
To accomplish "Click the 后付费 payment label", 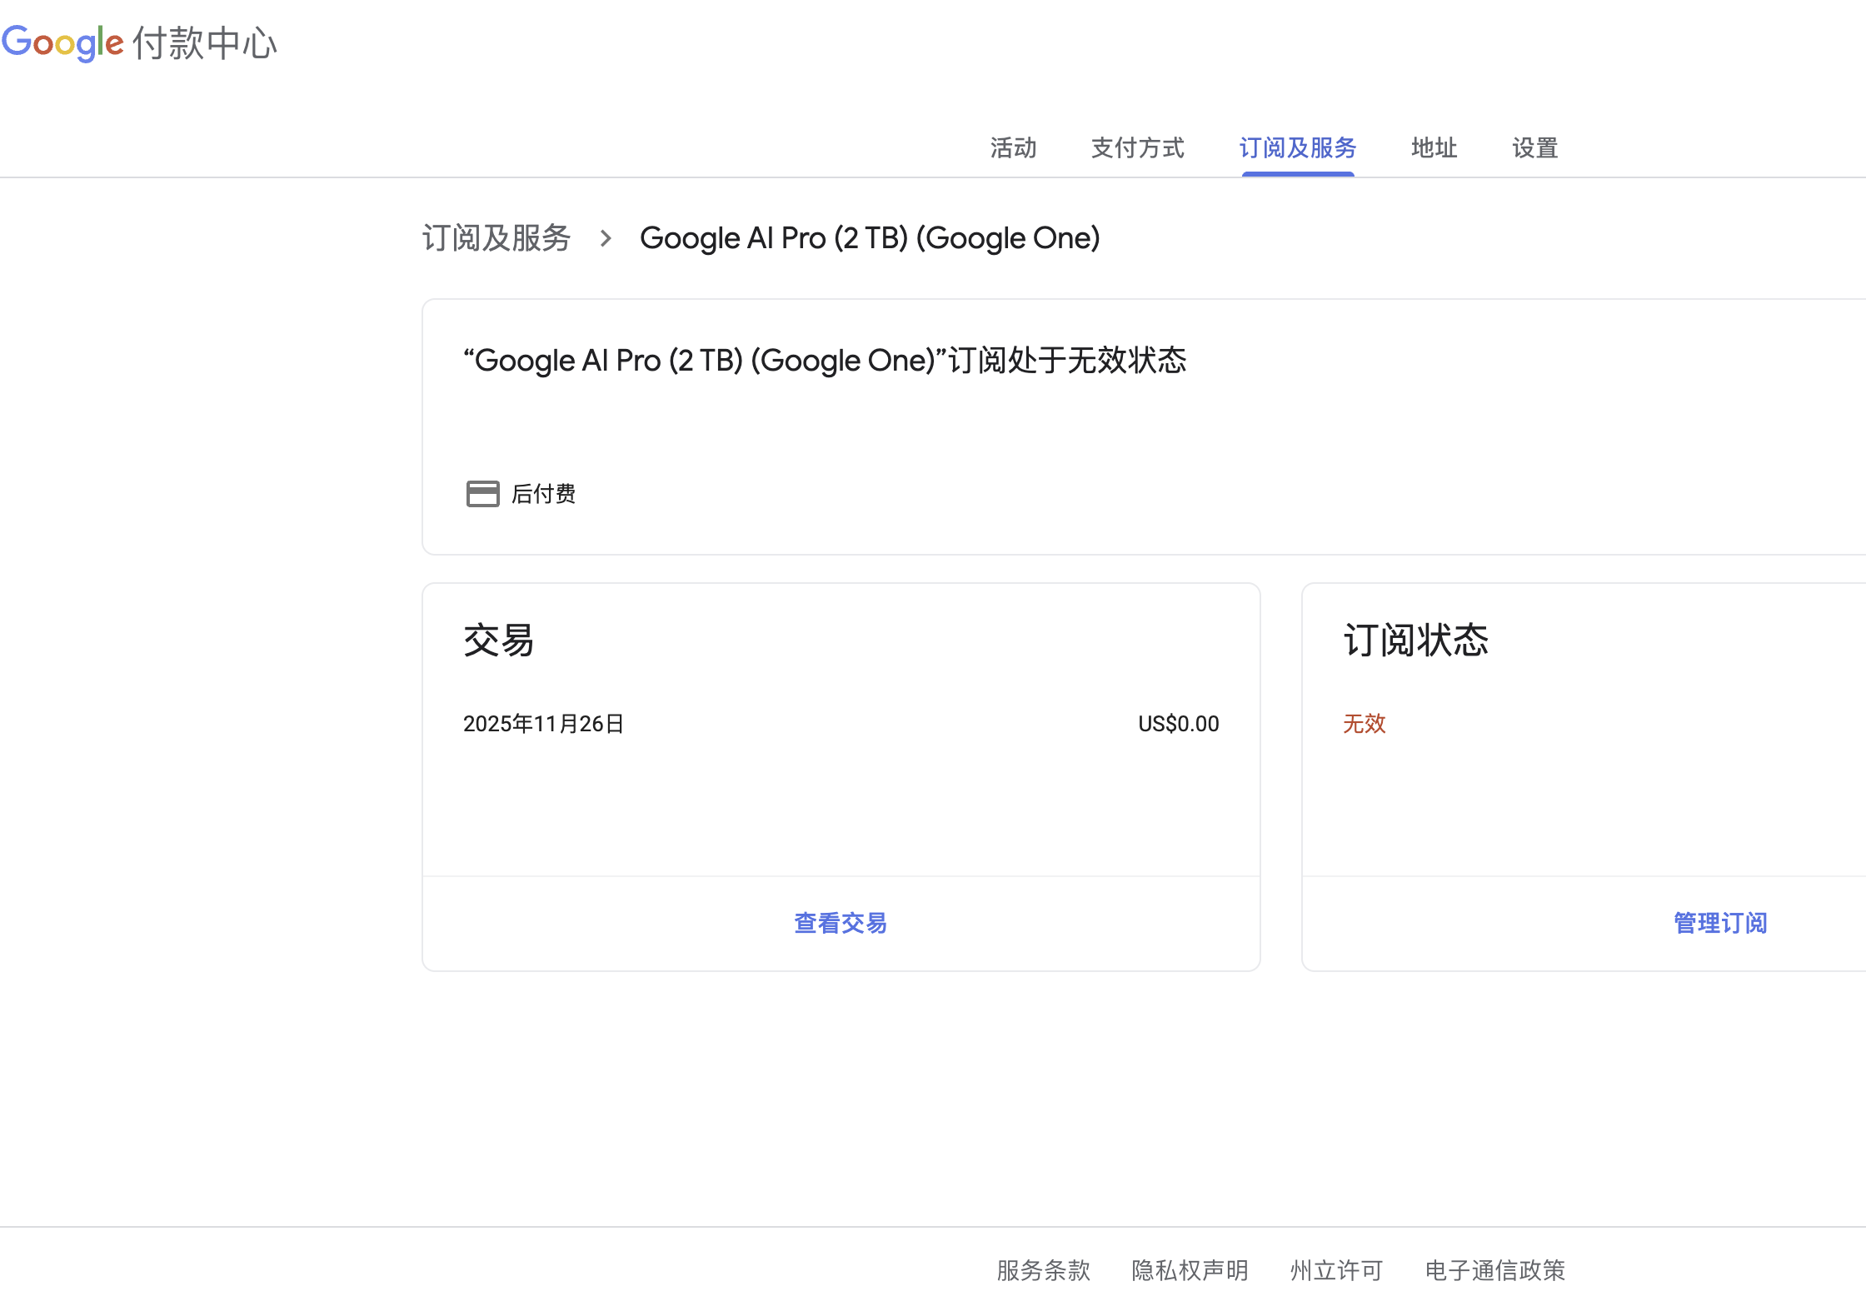I will [543, 494].
